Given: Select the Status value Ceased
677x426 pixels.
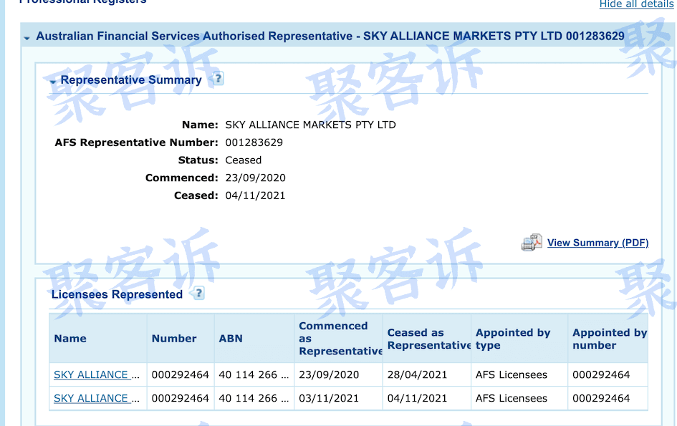Looking at the screenshot, I should click(x=243, y=160).
